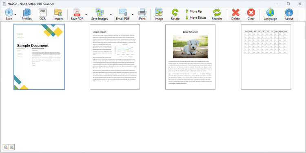Save scanned pages as PDF

coord(77,15)
